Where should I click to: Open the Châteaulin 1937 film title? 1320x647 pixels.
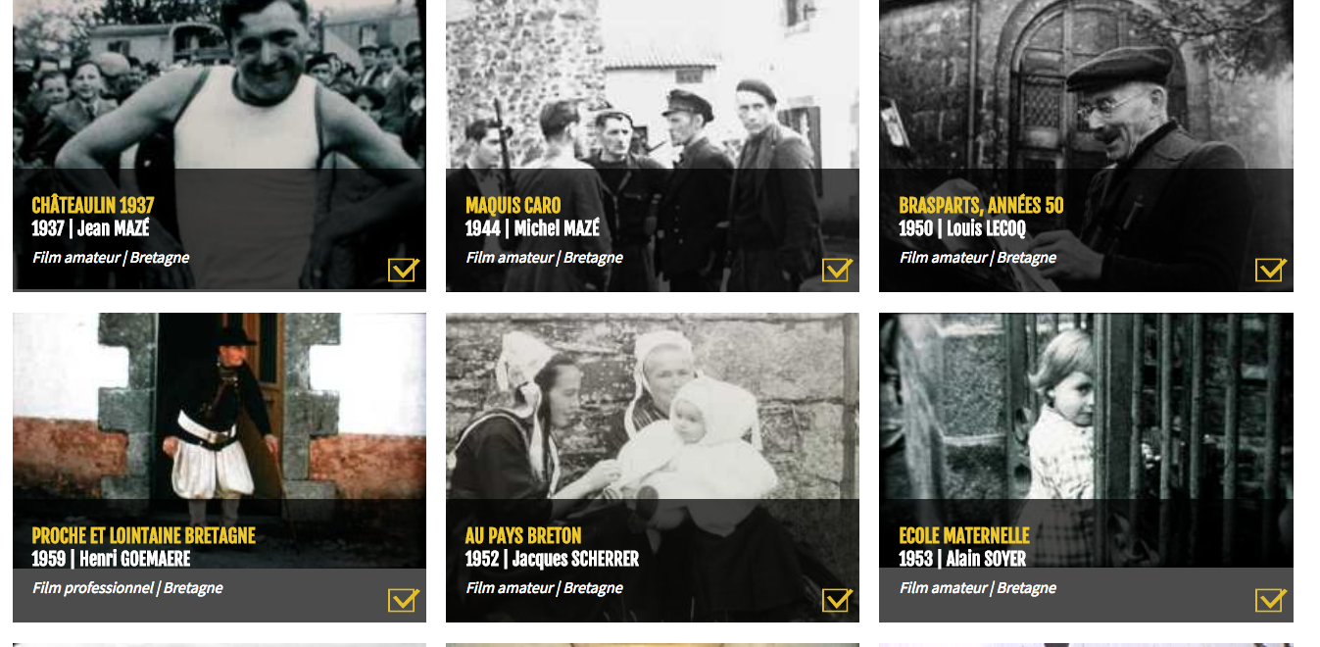click(x=93, y=205)
